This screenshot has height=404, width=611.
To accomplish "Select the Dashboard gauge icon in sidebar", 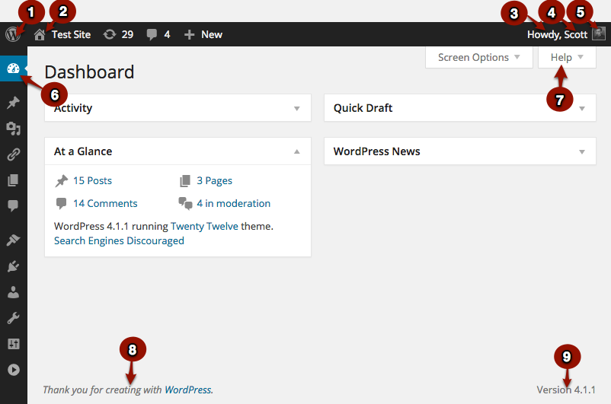I will [x=13, y=68].
